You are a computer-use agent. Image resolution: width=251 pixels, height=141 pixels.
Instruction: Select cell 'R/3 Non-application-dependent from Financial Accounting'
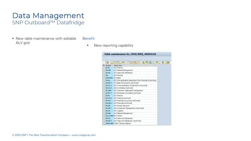coord(135,80)
